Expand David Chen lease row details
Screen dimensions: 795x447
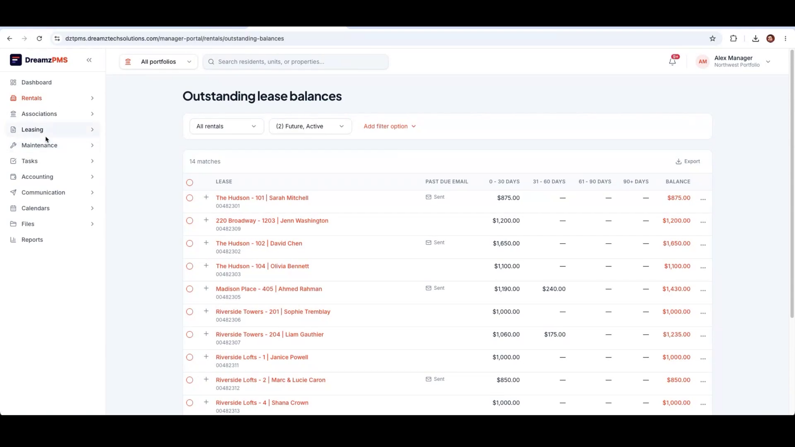click(206, 243)
